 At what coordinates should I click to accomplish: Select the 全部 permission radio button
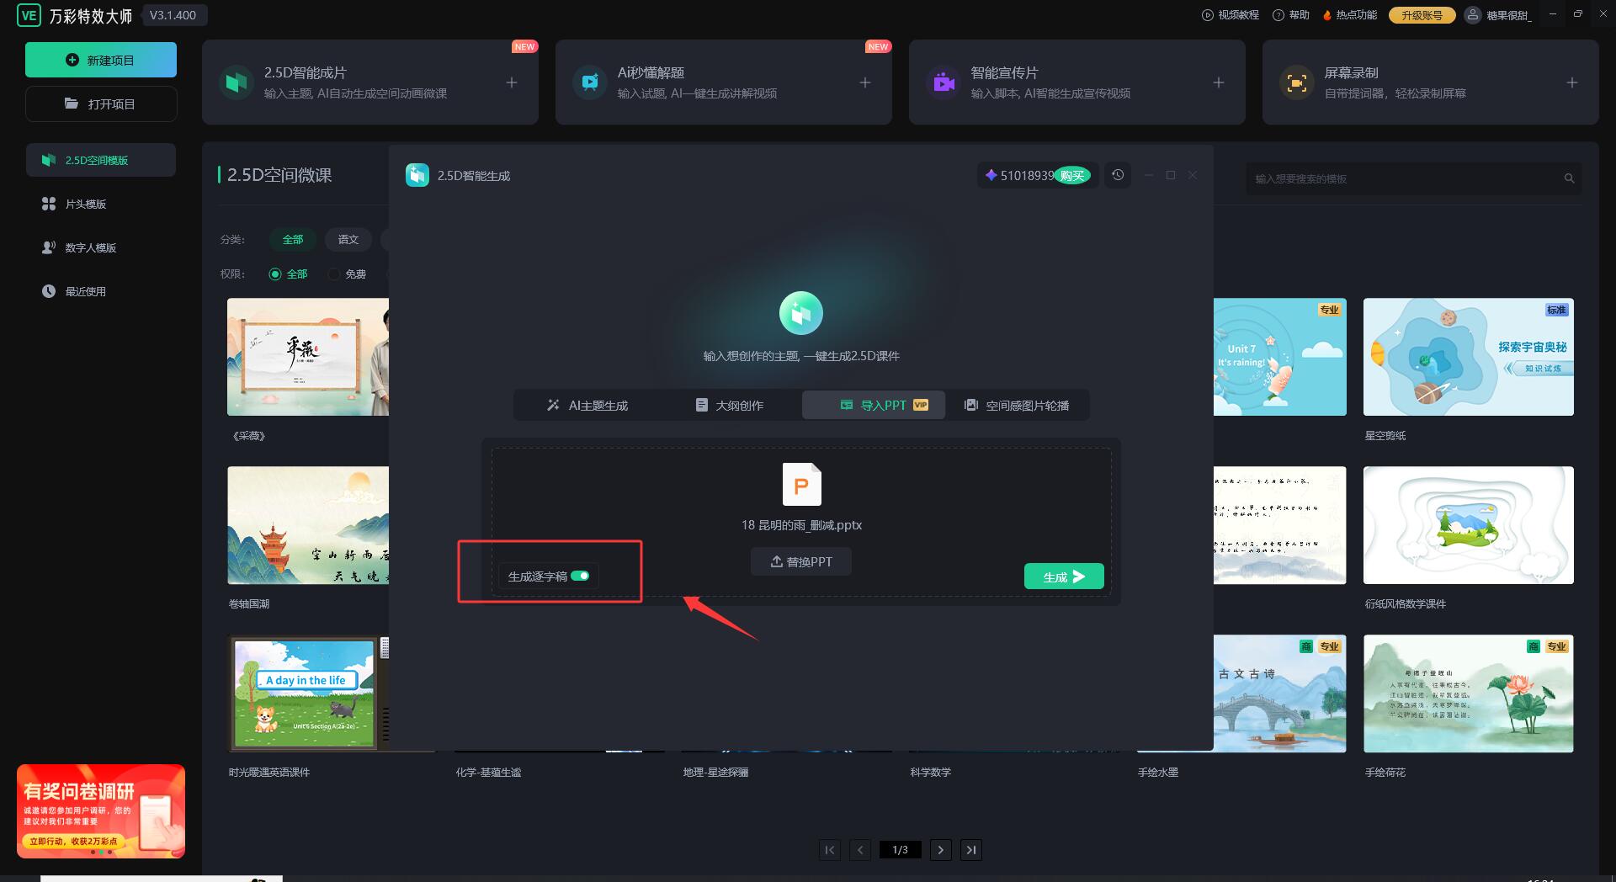(x=275, y=274)
